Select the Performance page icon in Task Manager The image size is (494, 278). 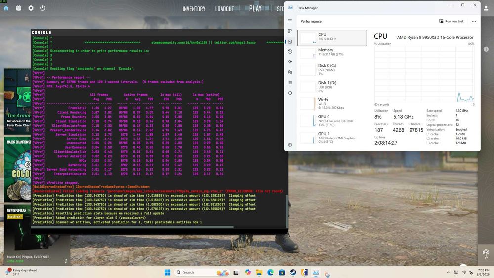290,42
